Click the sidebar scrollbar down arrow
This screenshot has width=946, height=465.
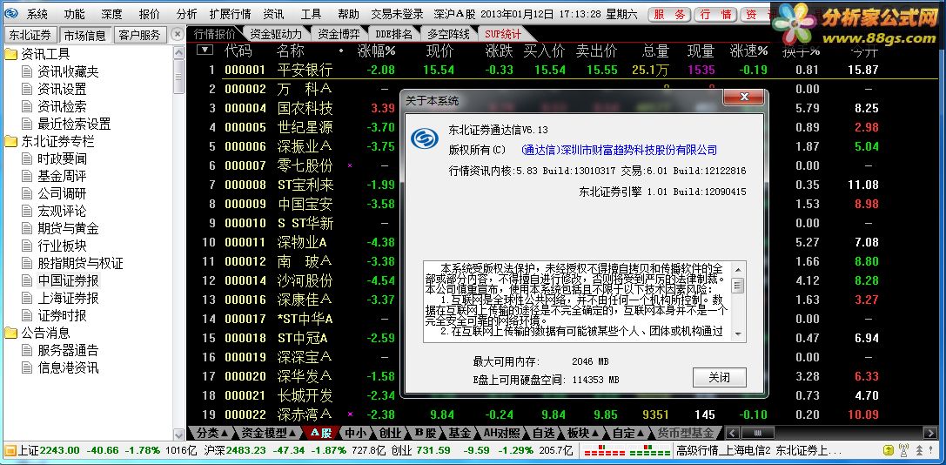coord(179,435)
